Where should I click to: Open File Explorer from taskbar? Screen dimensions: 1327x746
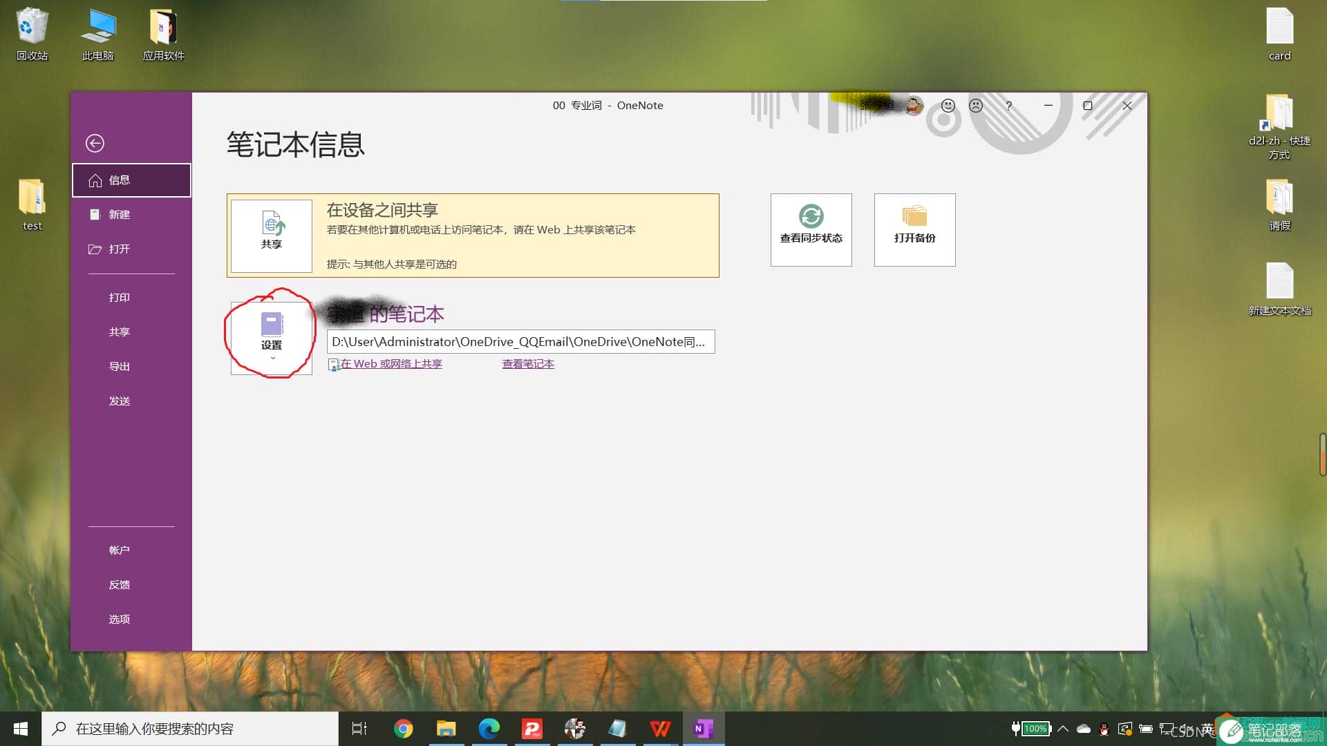[446, 729]
